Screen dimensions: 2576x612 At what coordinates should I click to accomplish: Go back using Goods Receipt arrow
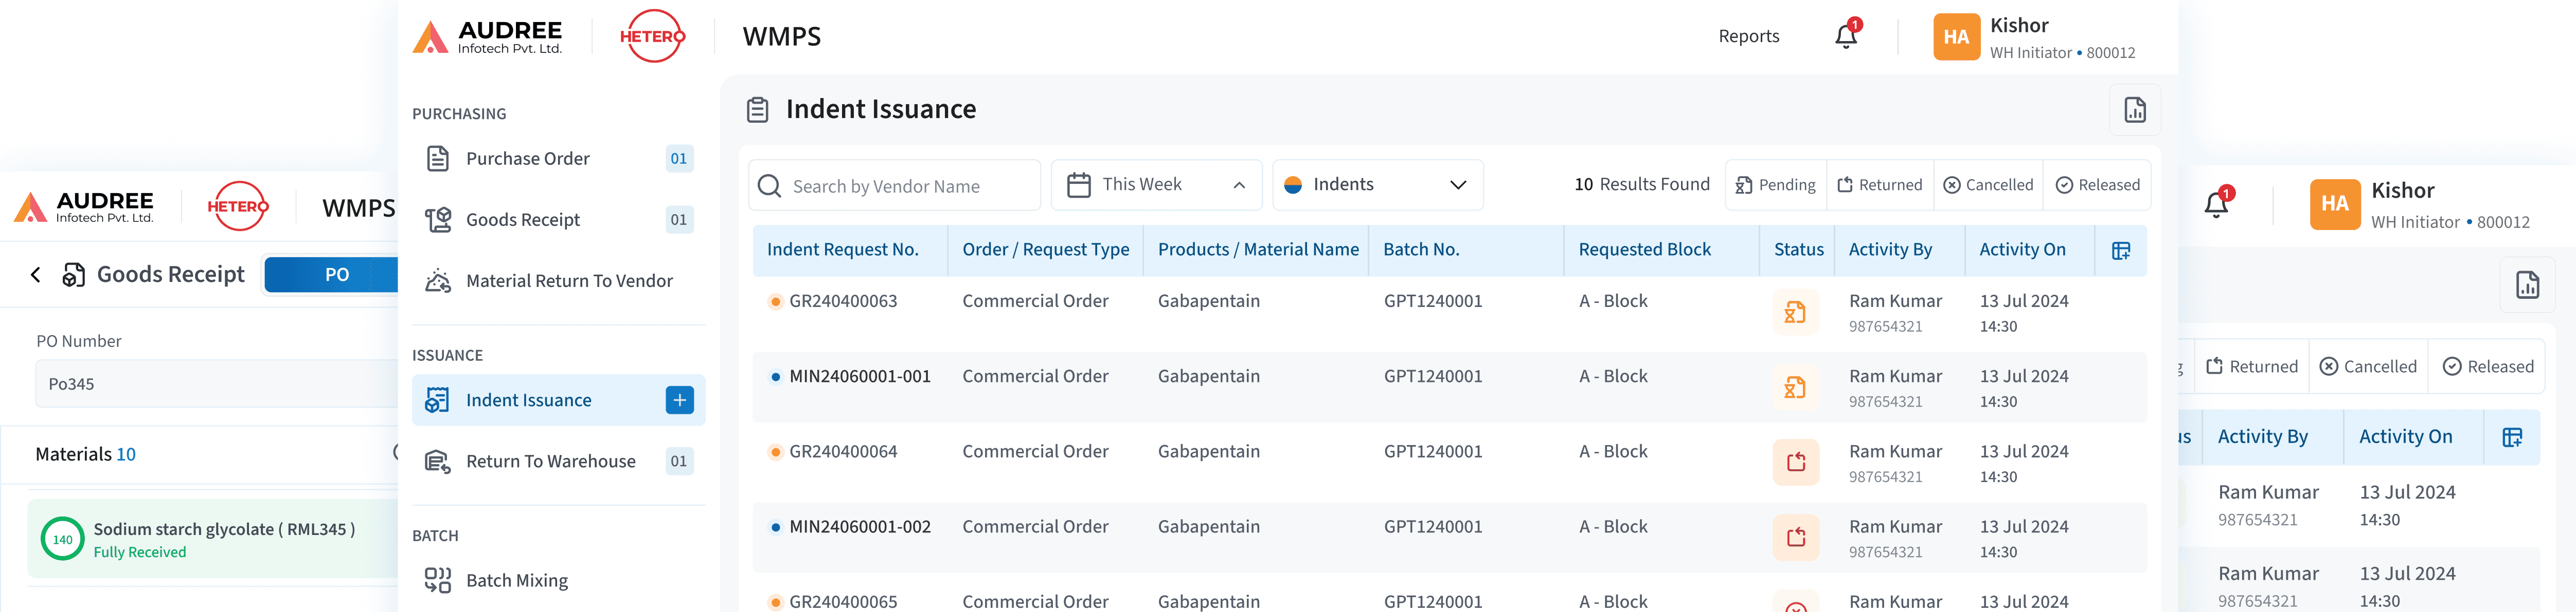[x=36, y=275]
